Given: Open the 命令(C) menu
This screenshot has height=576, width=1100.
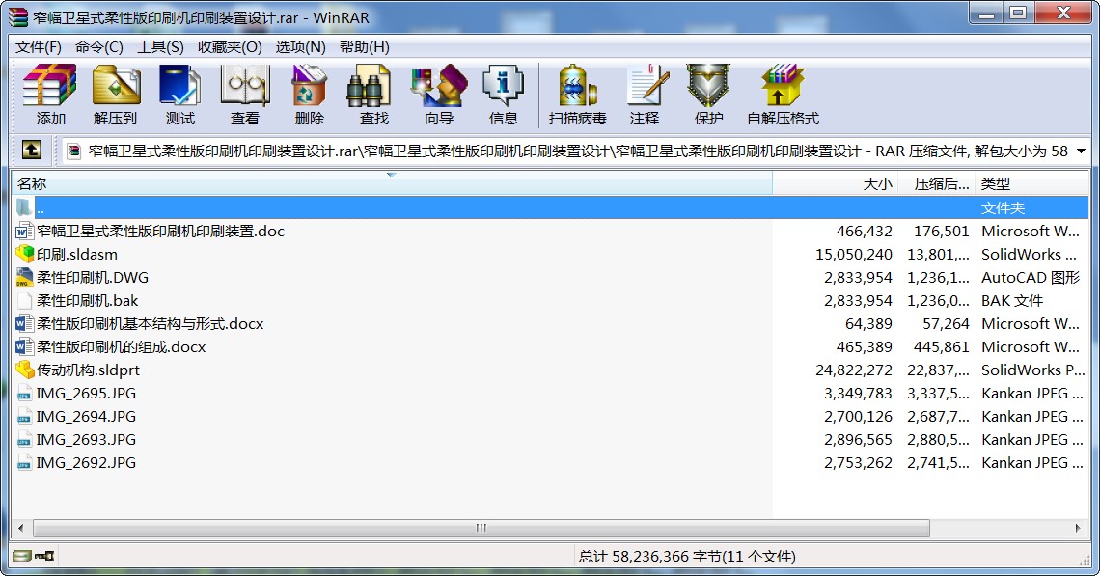Looking at the screenshot, I should (x=99, y=47).
